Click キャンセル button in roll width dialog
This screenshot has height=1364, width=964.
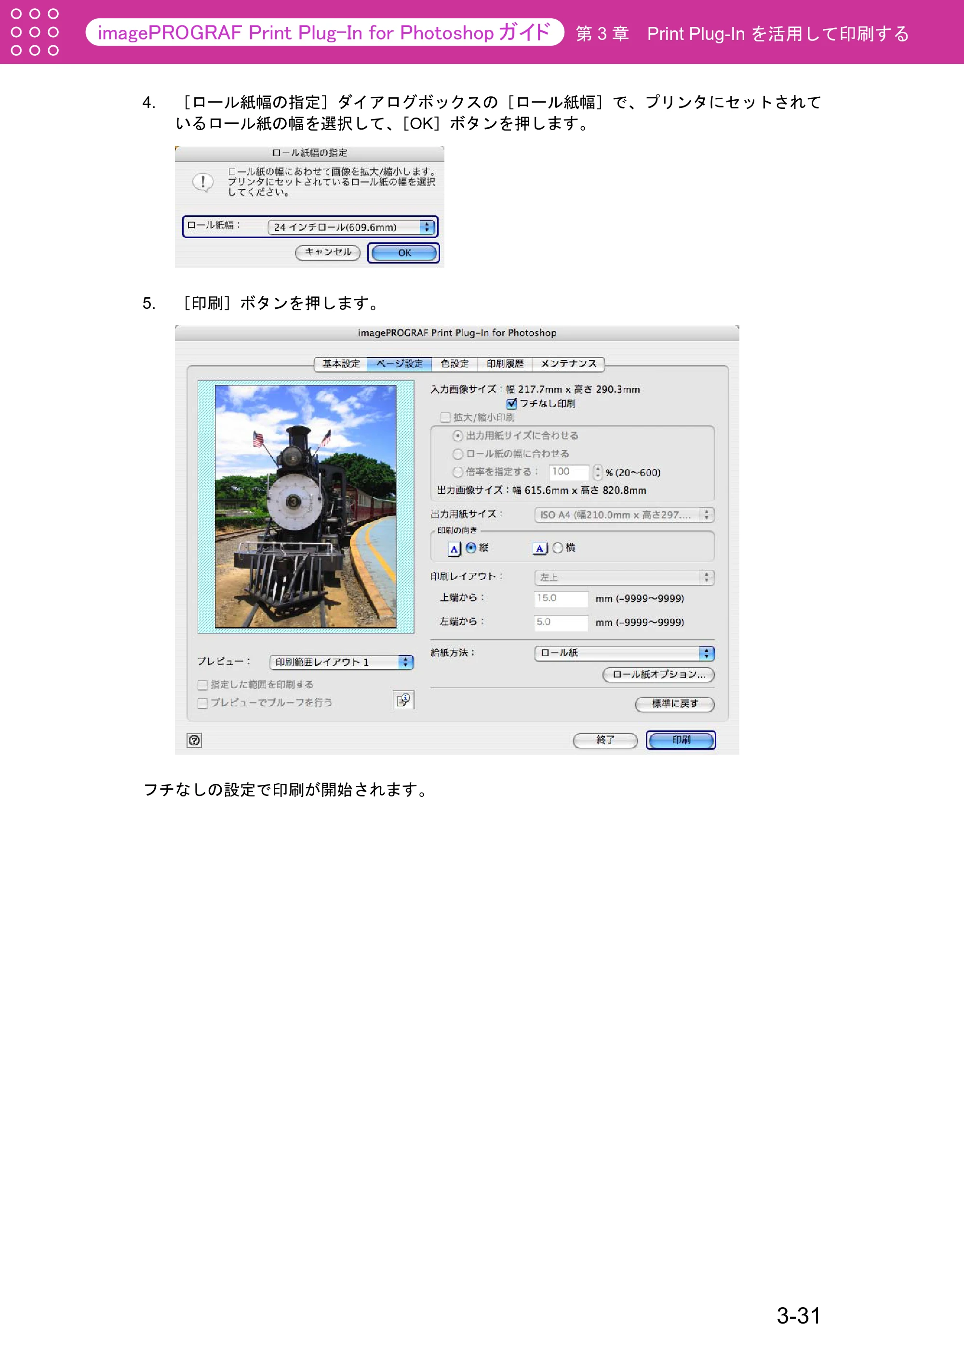(327, 252)
